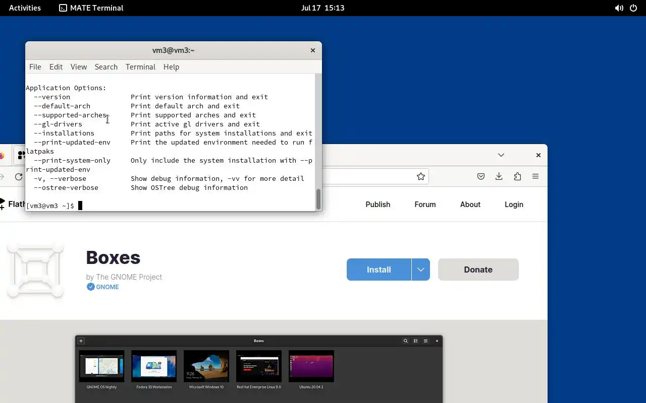Click the '--ostree-verbose' text in terminal
This screenshot has height=403, width=646.
tap(66, 187)
